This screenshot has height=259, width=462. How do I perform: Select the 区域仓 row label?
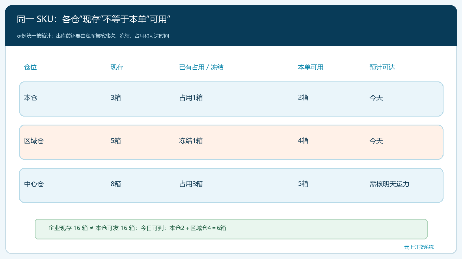(x=34, y=141)
